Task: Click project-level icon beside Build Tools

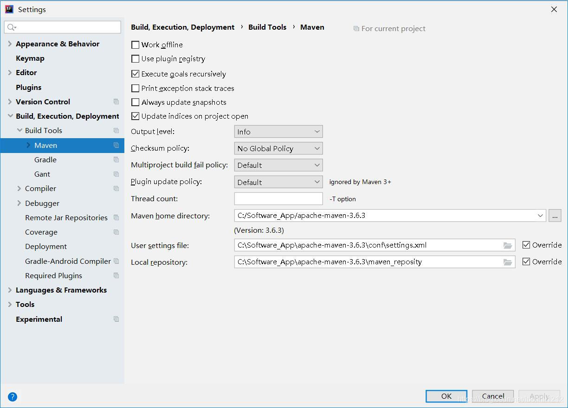Action: (116, 130)
